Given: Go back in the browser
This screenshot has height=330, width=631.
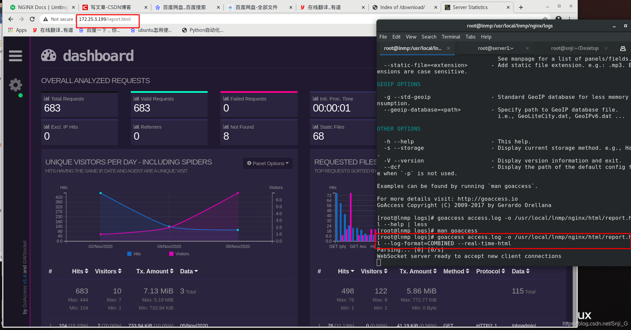Looking at the screenshot, I should [11, 19].
